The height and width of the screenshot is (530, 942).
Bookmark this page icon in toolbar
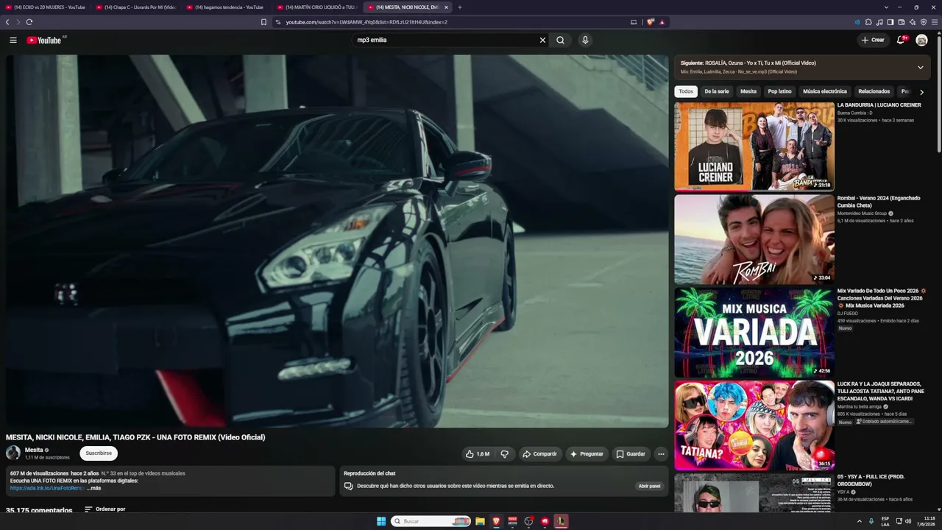[x=263, y=22]
